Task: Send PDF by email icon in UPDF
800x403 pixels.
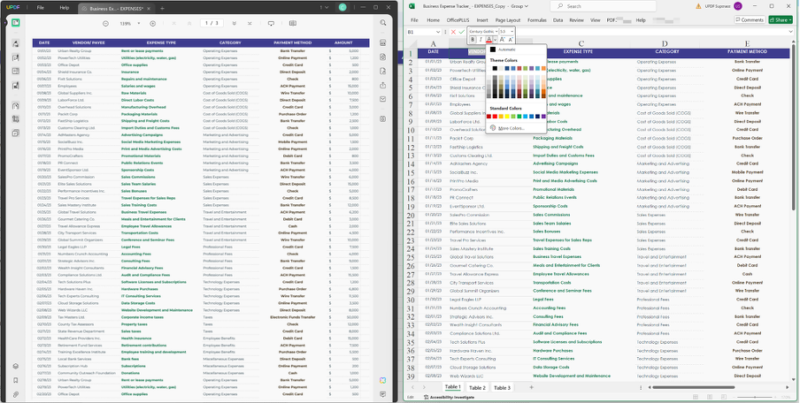Action: click(x=382, y=99)
